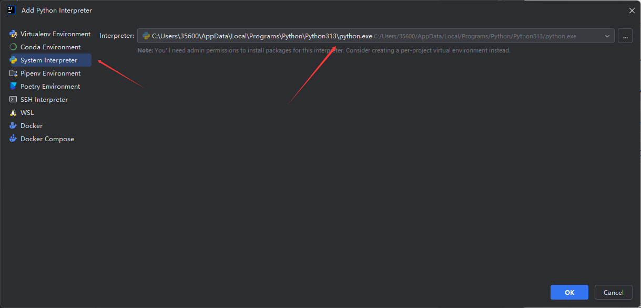Click the System Interpreter python icon

pyautogui.click(x=13, y=60)
